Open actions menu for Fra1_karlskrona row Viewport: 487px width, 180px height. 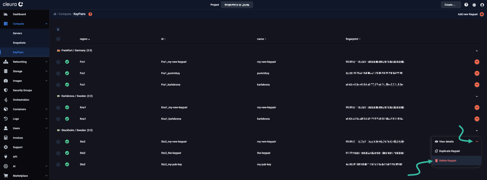tap(477, 85)
